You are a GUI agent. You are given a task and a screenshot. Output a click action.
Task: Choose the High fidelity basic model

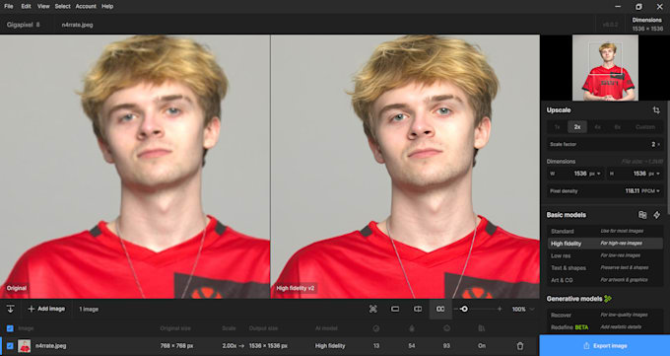605,244
